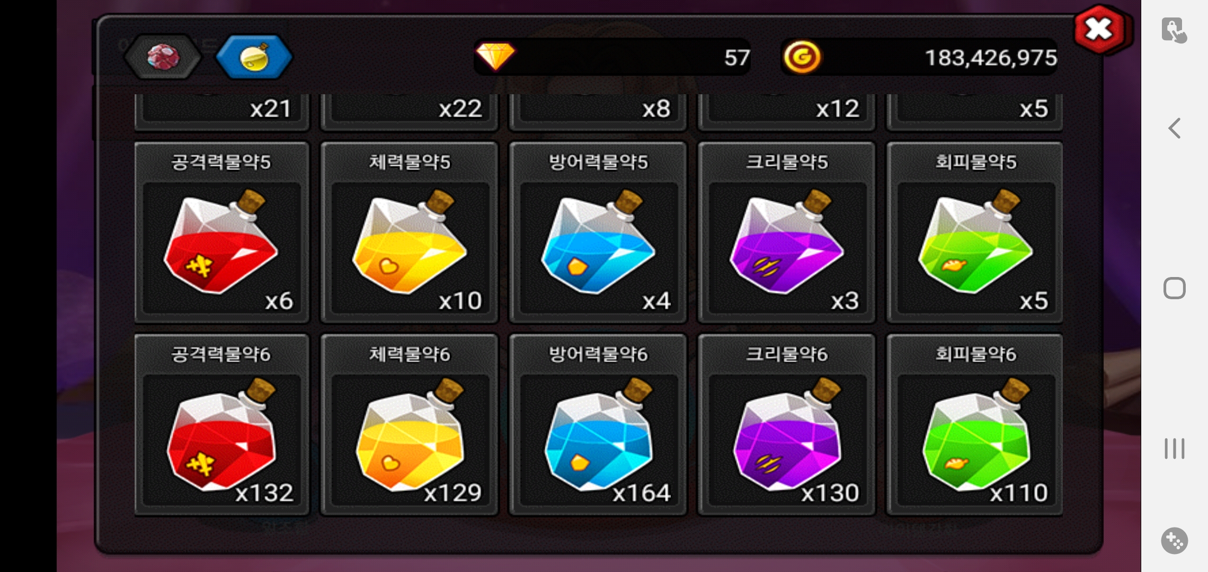1208x572 pixels.
Task: Select the yellow 체력물약5 potion
Action: 410,232
